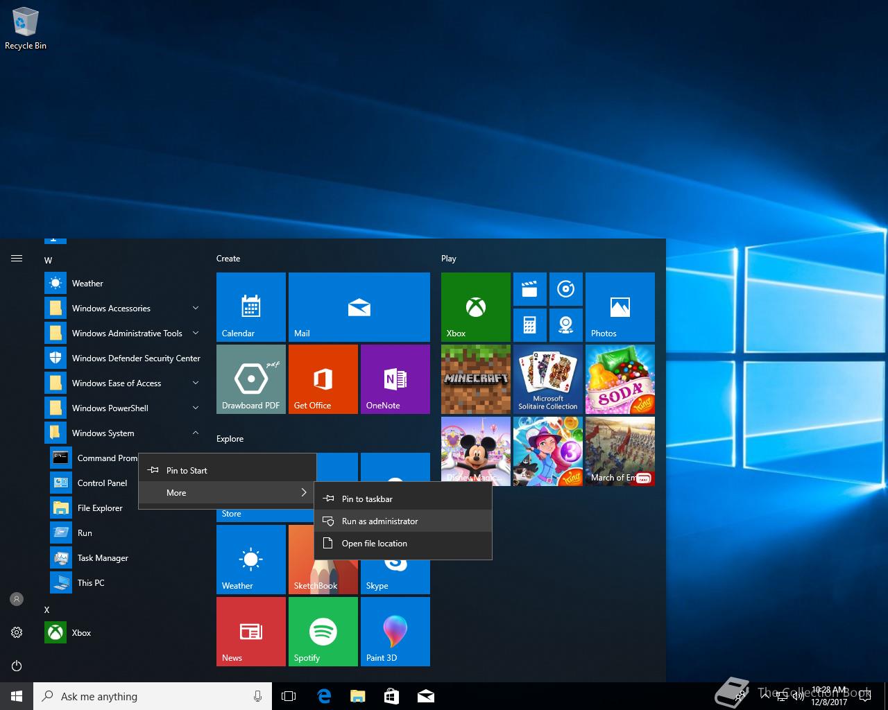The image size is (888, 710).
Task: Launch Microsoft Edge from the taskbar
Action: [324, 696]
